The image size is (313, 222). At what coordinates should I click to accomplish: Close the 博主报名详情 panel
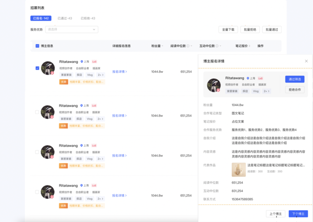[x=306, y=61]
